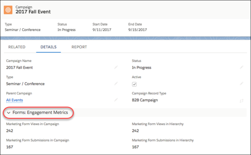The width and height of the screenshot is (251, 155).
Task: Click header Type value Seminar / Conference
Action: [x=23, y=30]
